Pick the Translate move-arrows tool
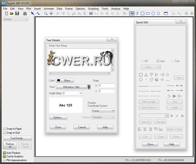This screenshot has width=196, height=164. [51, 13]
